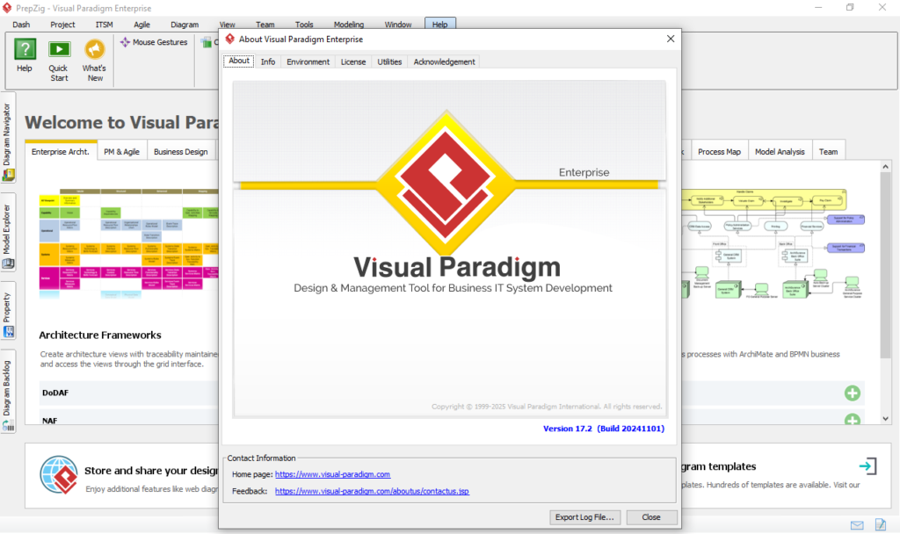
Task: Click the architecture framework grid thumbnail
Action: 128,244
